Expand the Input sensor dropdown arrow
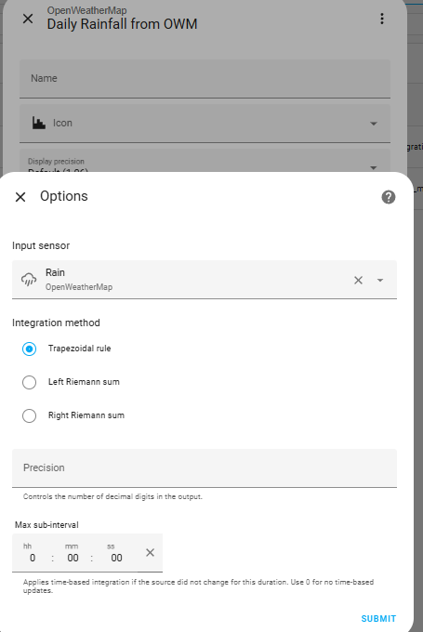423x632 pixels. (x=380, y=280)
